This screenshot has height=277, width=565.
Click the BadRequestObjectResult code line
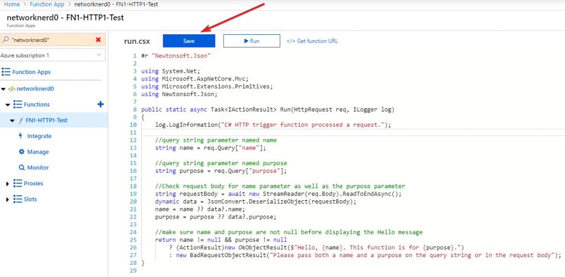click(365, 255)
